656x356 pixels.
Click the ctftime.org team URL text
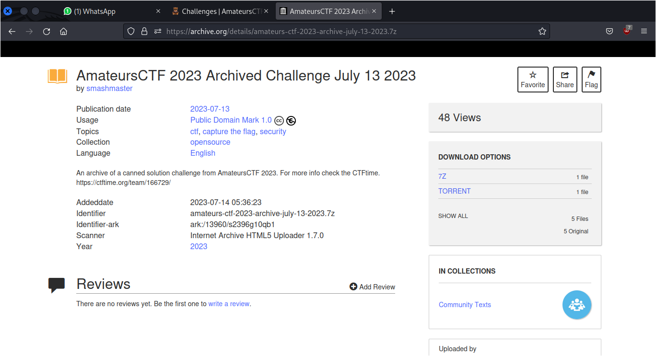pos(124,183)
